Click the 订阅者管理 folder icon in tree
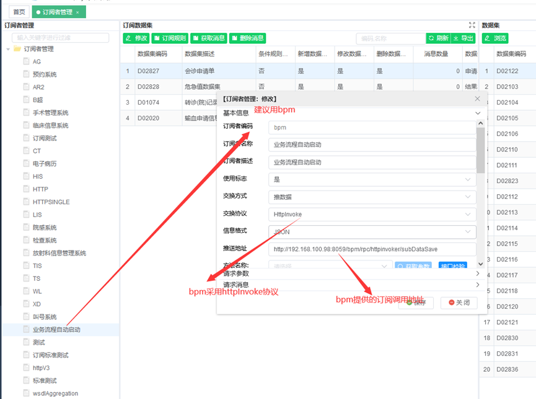536x399 pixels. [17, 48]
